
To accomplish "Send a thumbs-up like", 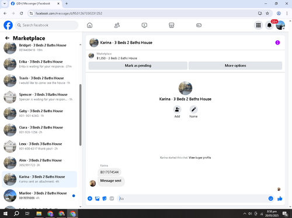I will coord(280,199).
